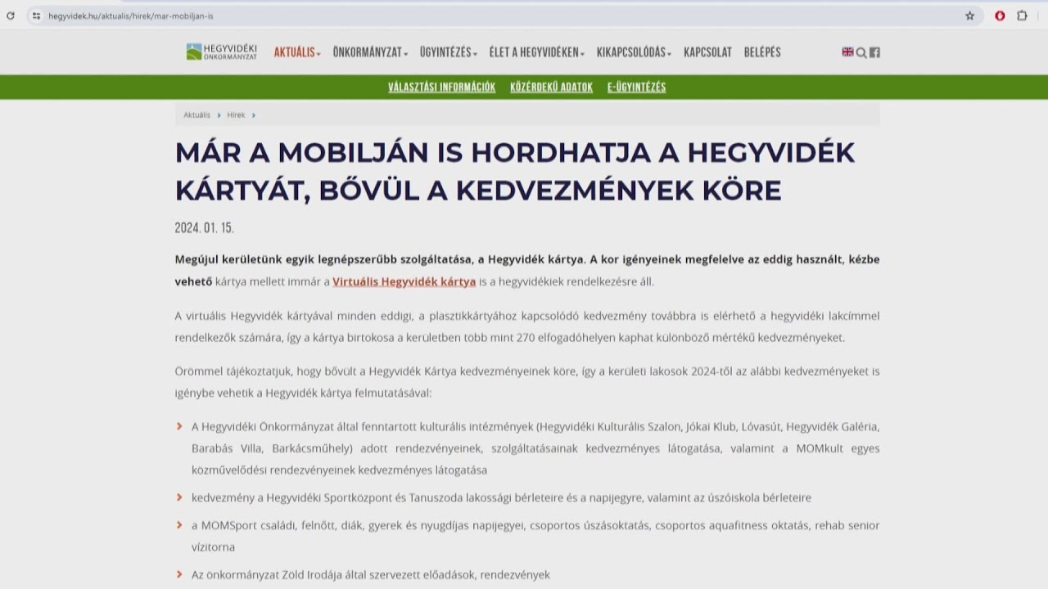1048x589 pixels.
Task: Open Közérdekű adatok link
Action: 551,88
